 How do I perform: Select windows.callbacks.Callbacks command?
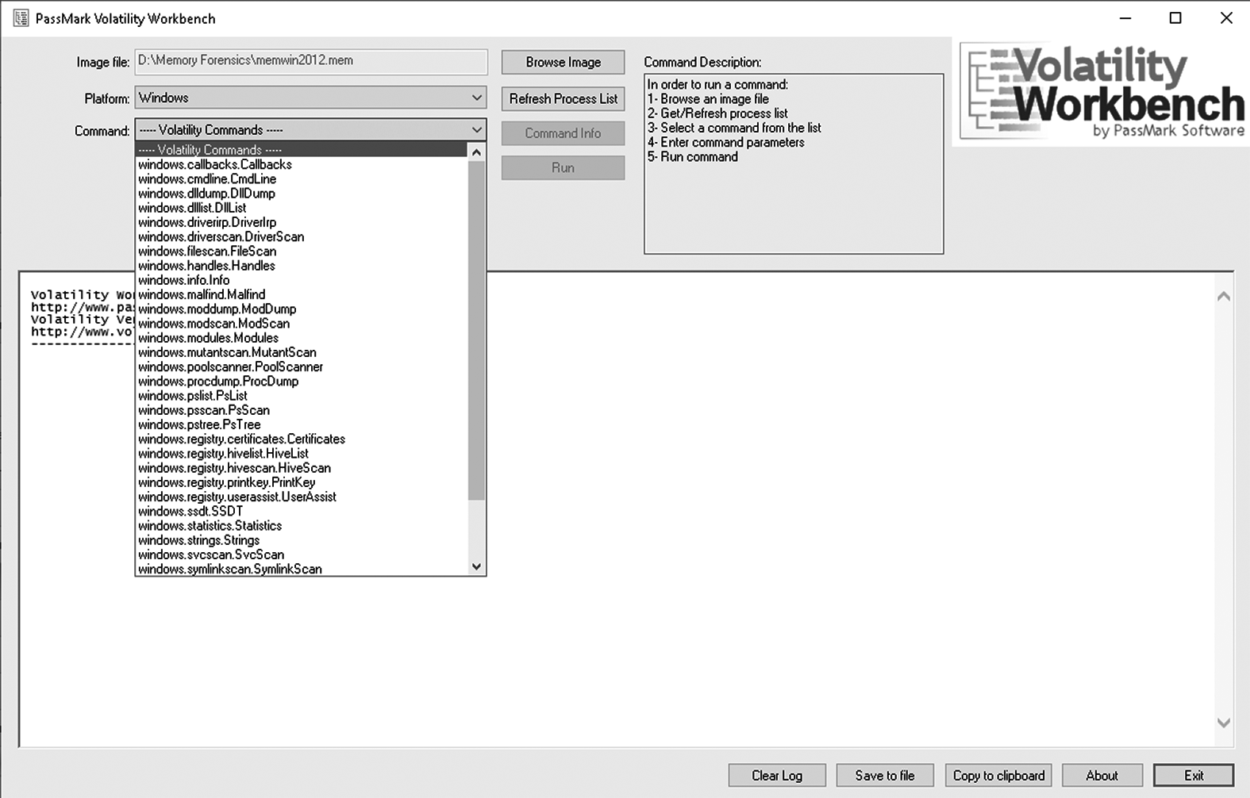pyautogui.click(x=302, y=164)
